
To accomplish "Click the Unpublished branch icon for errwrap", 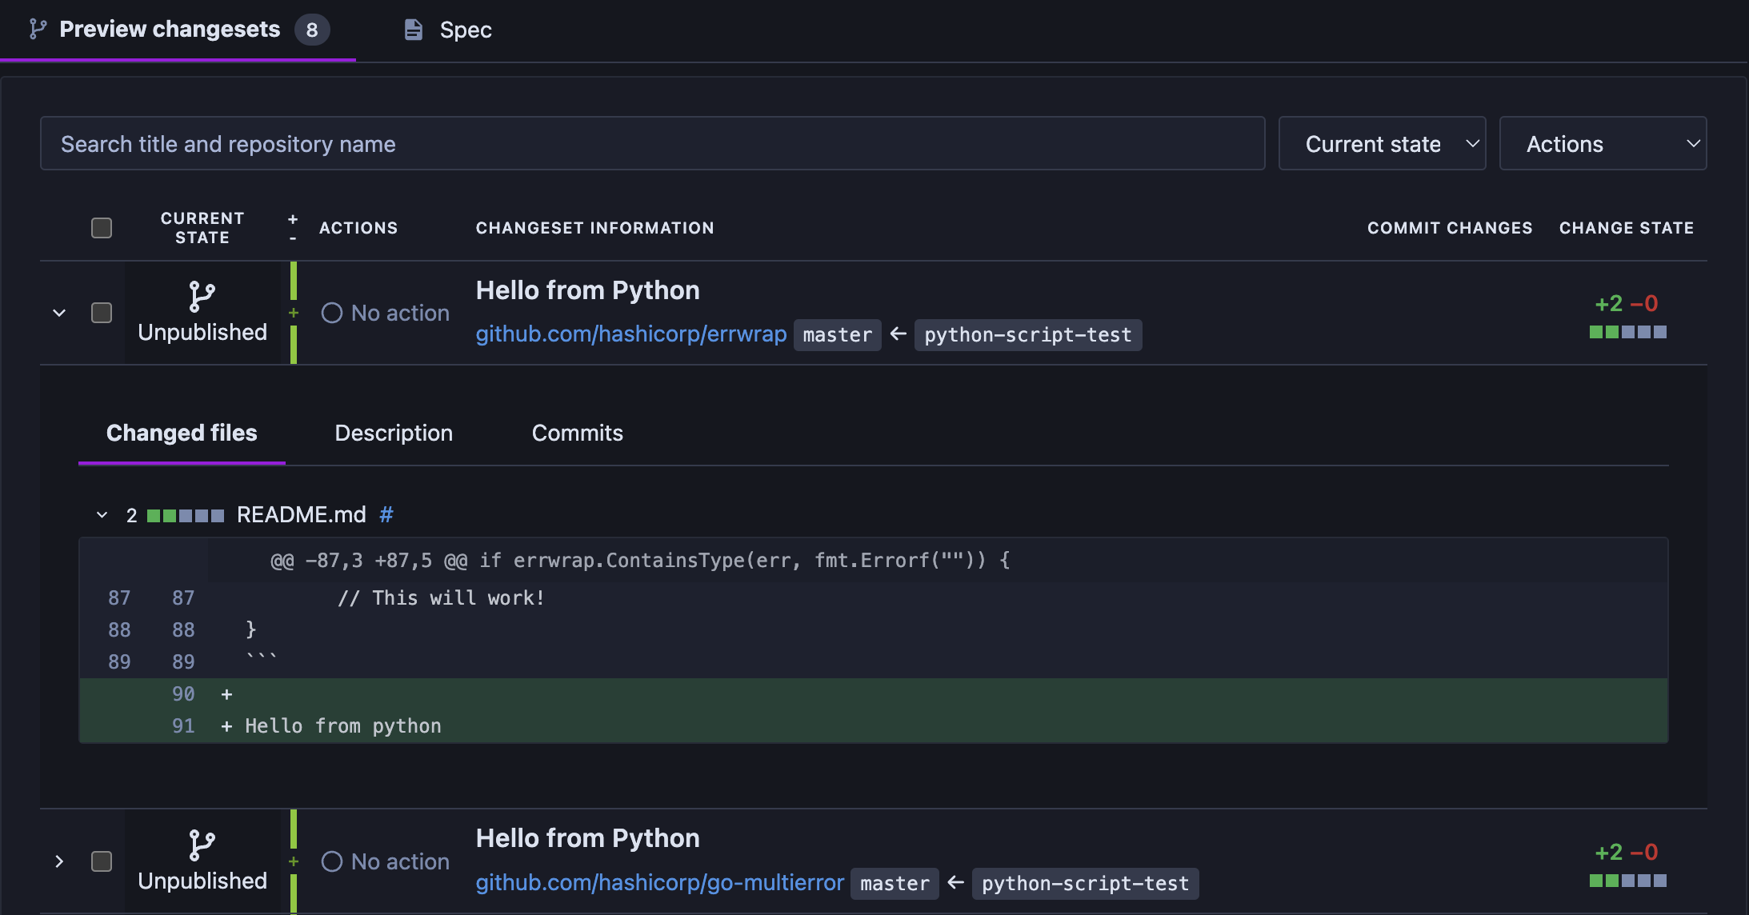I will [x=202, y=296].
